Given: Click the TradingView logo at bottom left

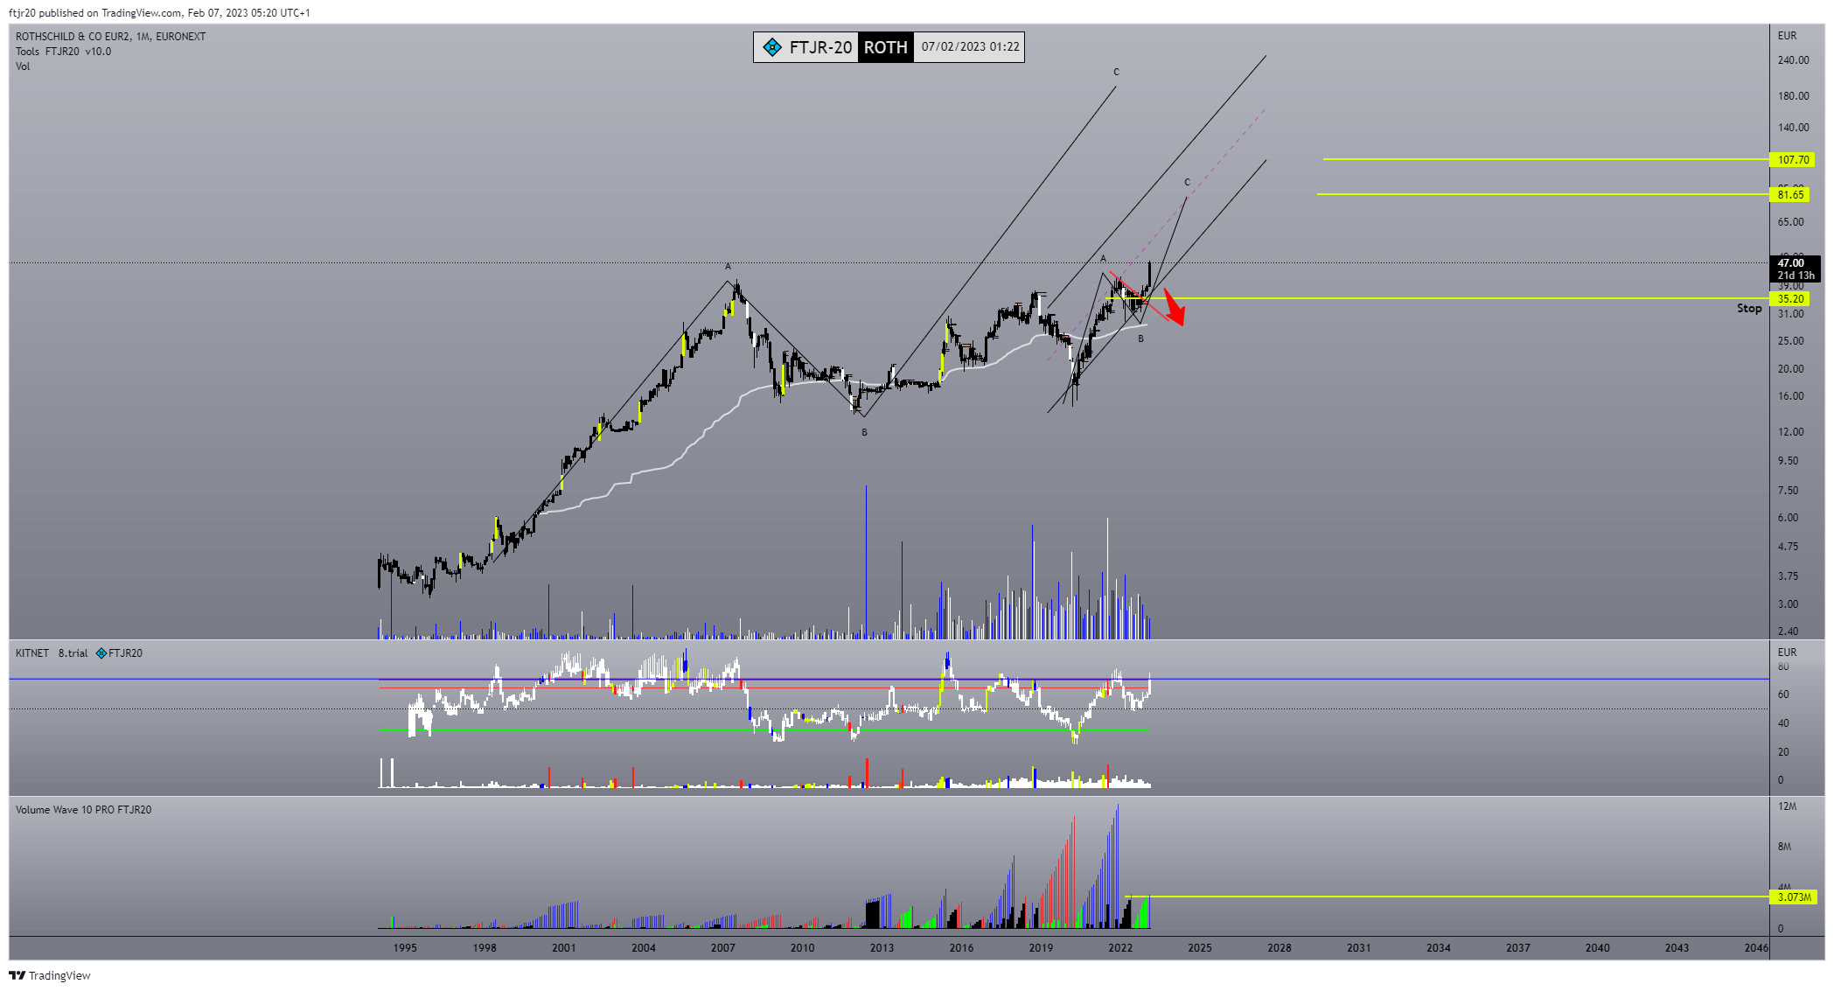Looking at the screenshot, I should (x=17, y=975).
